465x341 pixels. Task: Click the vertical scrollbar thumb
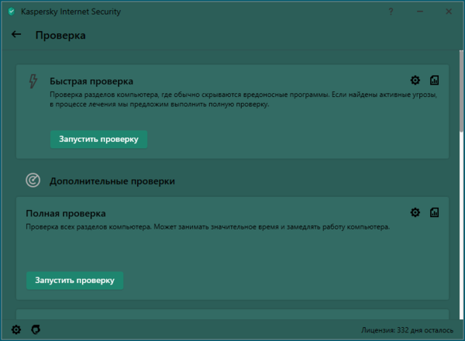click(461, 91)
